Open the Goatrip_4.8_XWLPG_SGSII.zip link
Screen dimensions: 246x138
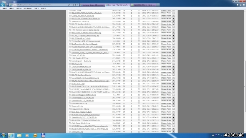(83, 16)
